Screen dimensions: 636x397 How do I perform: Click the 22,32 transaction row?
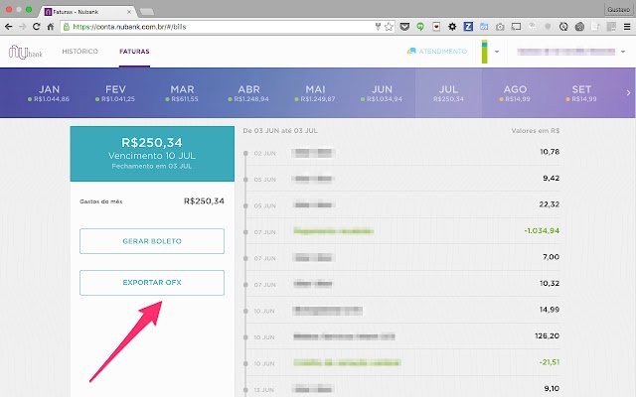(402, 205)
